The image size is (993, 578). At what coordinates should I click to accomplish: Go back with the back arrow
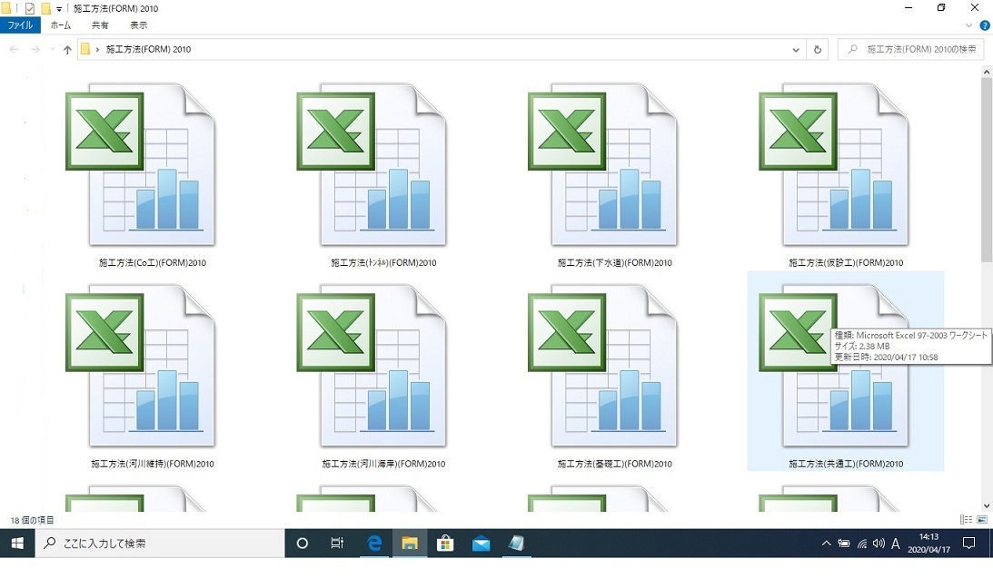(14, 49)
